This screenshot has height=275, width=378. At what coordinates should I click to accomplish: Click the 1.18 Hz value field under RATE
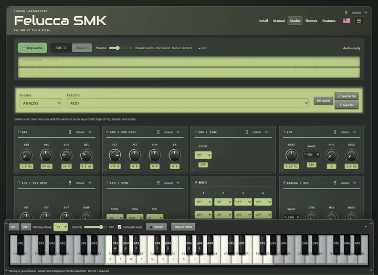click(x=291, y=166)
